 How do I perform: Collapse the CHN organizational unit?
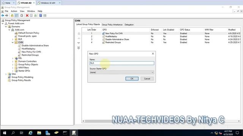[13, 42]
